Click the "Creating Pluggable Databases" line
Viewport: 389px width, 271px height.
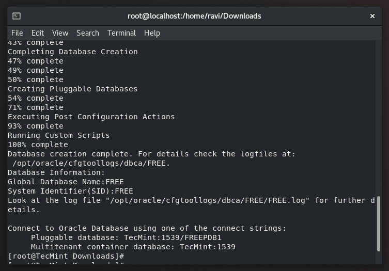[73, 89]
